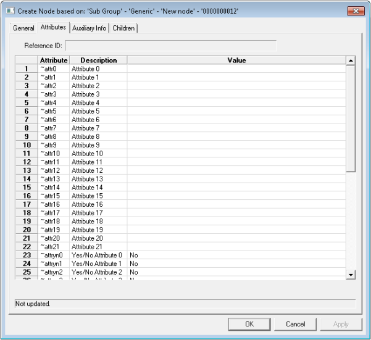Click the 'Attribute 12' description cell

point(98,170)
